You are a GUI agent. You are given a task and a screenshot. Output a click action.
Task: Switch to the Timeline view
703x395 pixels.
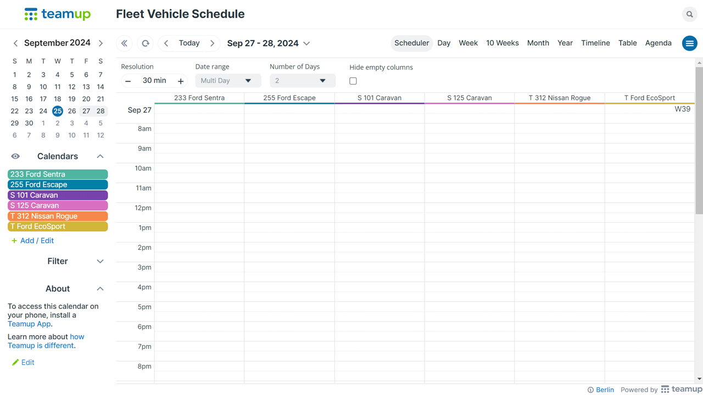click(595, 43)
